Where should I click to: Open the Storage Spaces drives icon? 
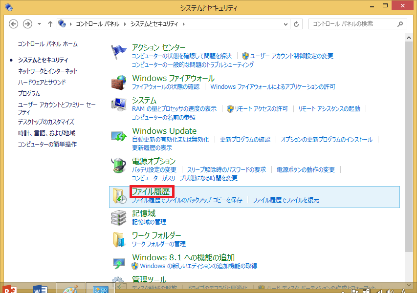point(119,218)
